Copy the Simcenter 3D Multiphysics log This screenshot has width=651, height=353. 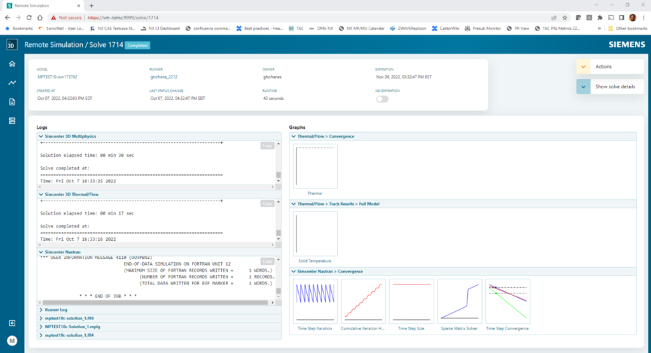[267, 145]
